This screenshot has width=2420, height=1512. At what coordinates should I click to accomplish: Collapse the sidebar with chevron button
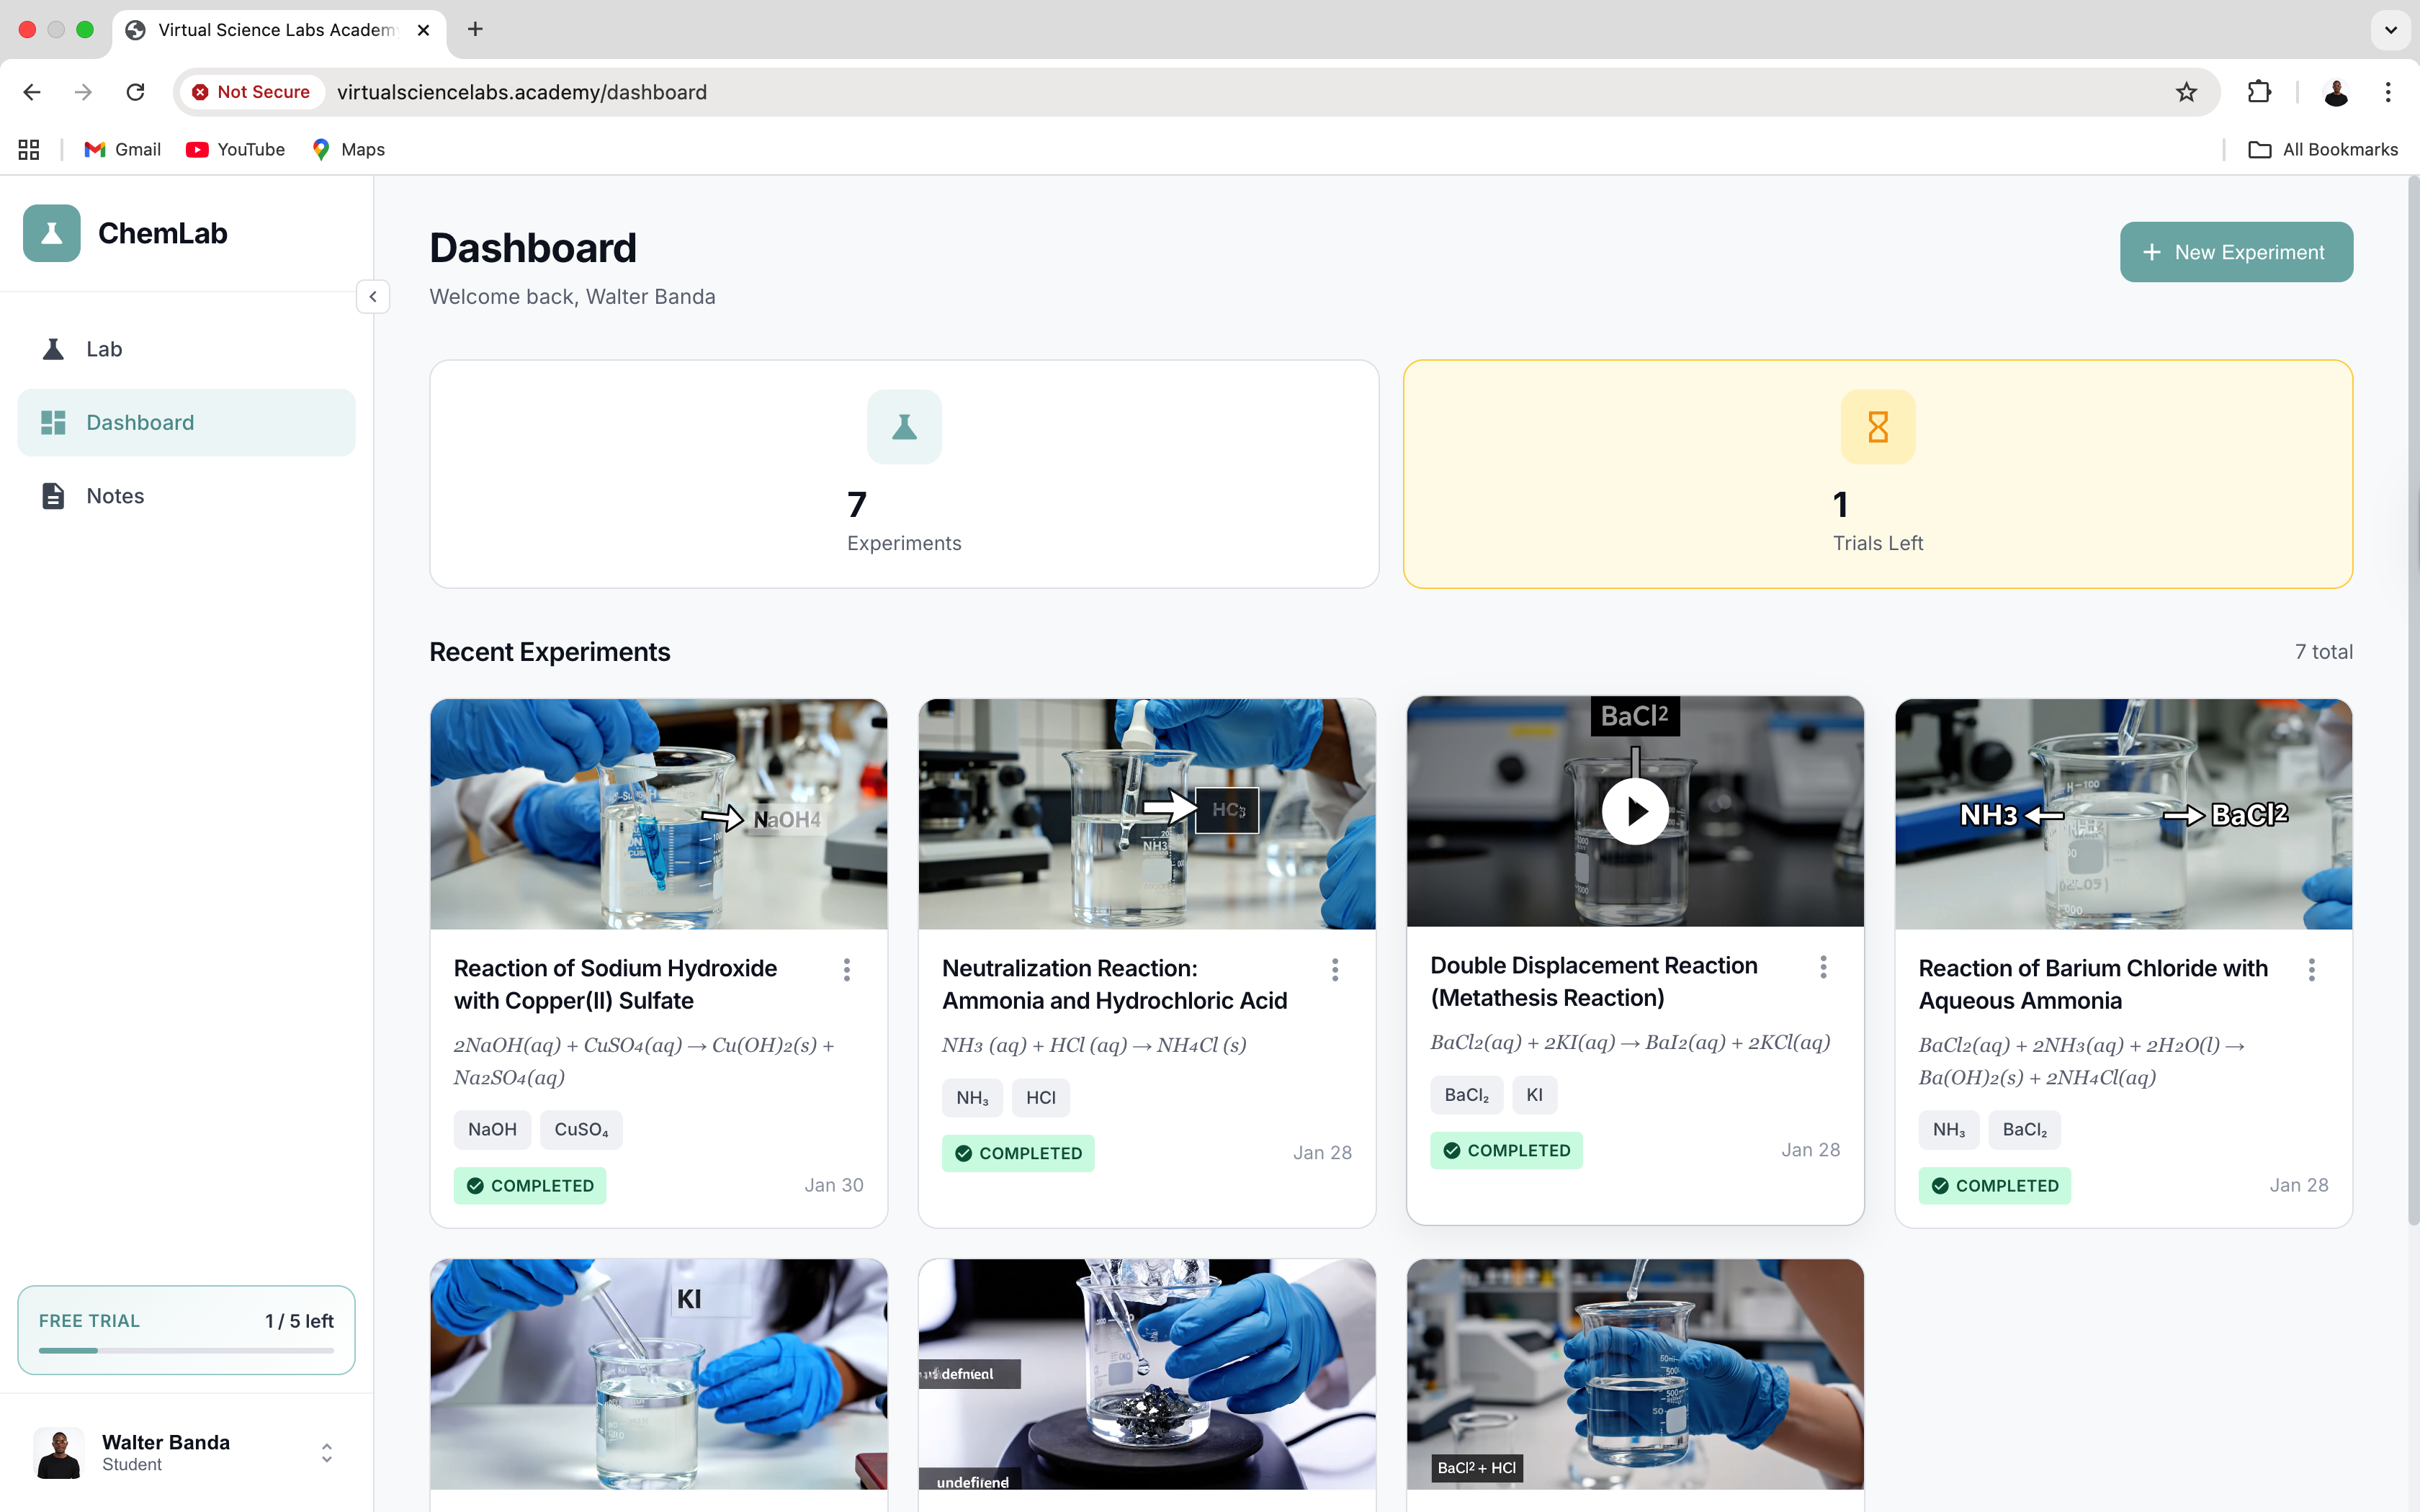(x=373, y=297)
